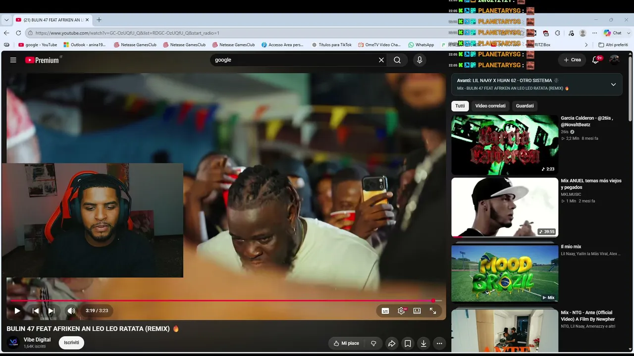Open MKLMUSIC channel name
This screenshot has width=634, height=356.
pos(571,194)
